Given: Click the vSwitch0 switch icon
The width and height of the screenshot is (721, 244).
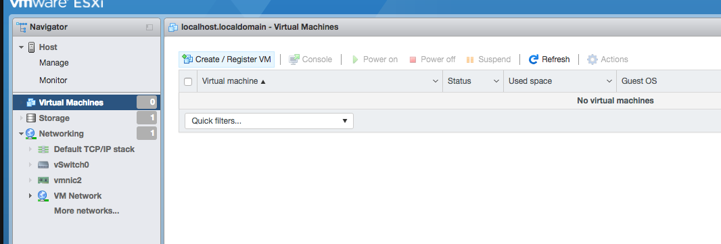Looking at the screenshot, I should click(x=43, y=165).
